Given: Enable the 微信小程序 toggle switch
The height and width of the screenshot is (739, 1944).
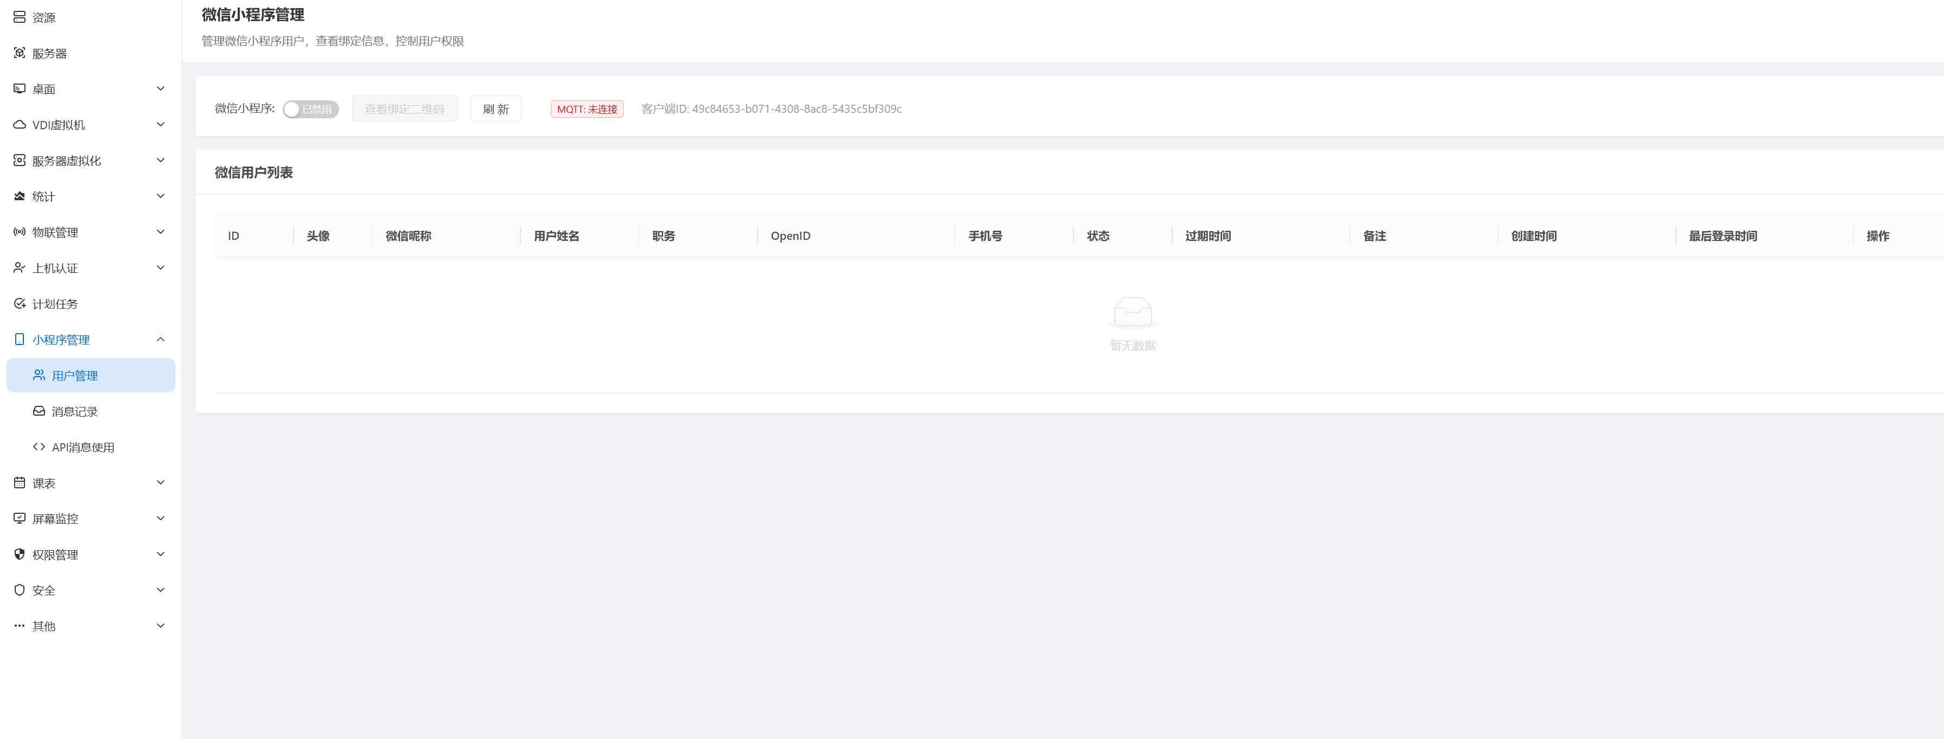Looking at the screenshot, I should tap(310, 109).
